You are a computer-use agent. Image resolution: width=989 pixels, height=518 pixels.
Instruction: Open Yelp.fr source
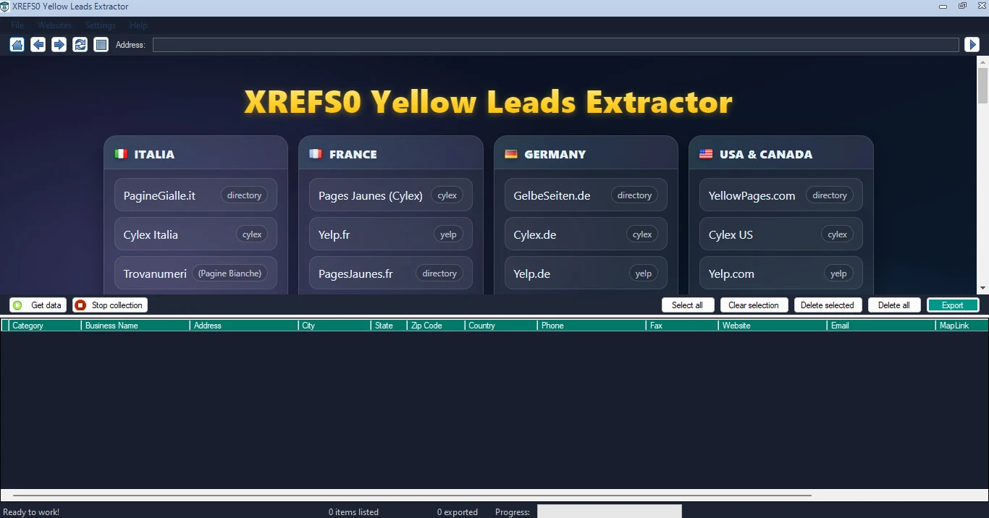click(x=390, y=234)
